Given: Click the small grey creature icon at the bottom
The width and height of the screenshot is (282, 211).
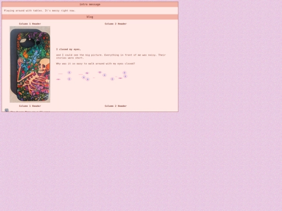Looking at the screenshot, I should click(x=7, y=110).
